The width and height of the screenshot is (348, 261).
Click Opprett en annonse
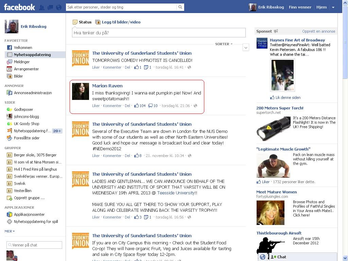(318, 31)
